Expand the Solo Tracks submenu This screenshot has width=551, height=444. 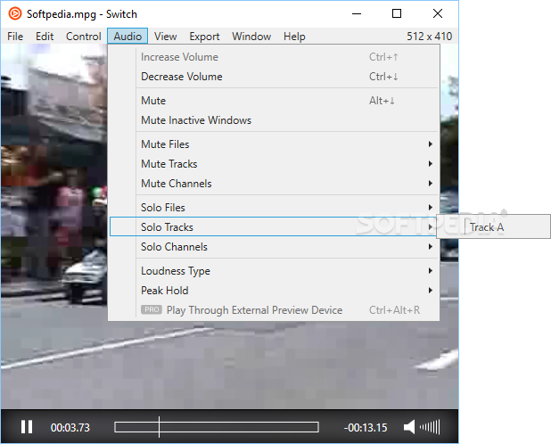(x=274, y=227)
